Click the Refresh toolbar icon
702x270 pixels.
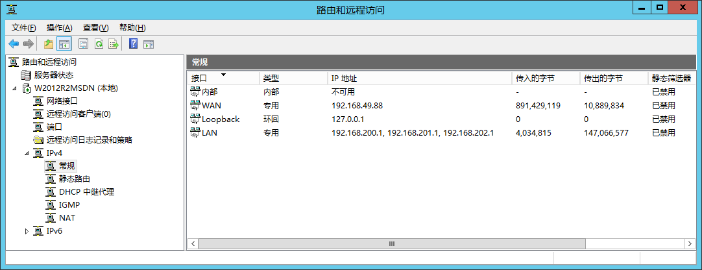pyautogui.click(x=99, y=44)
